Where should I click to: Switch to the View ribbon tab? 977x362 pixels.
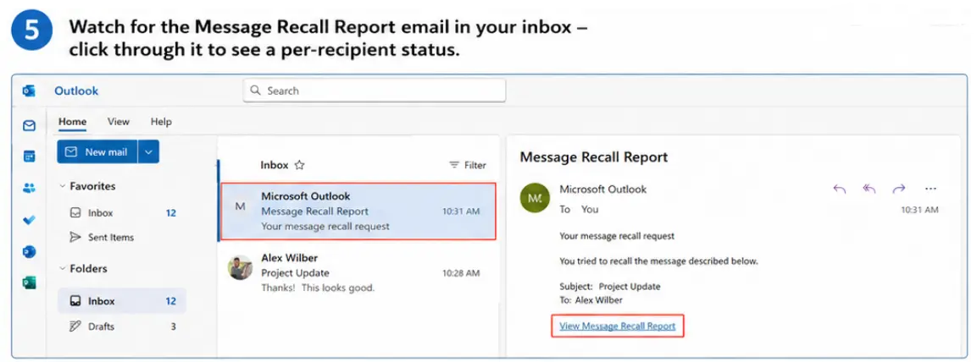tap(119, 122)
